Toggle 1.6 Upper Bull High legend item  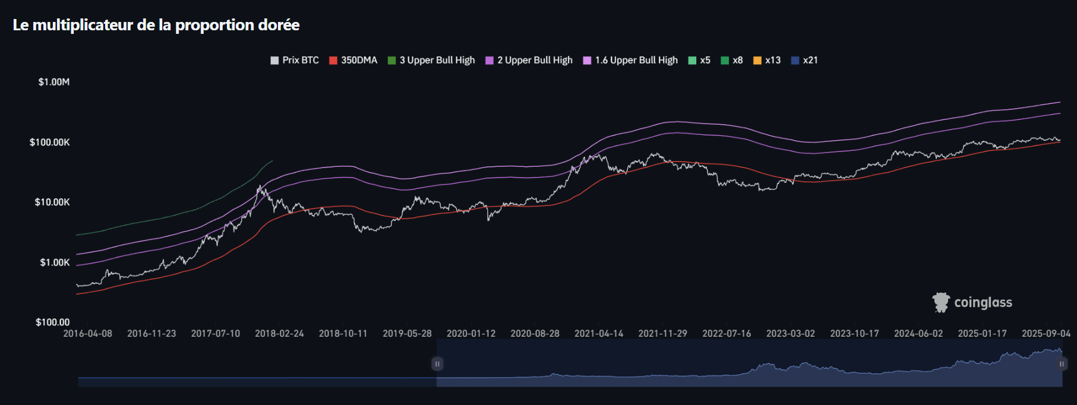[630, 60]
